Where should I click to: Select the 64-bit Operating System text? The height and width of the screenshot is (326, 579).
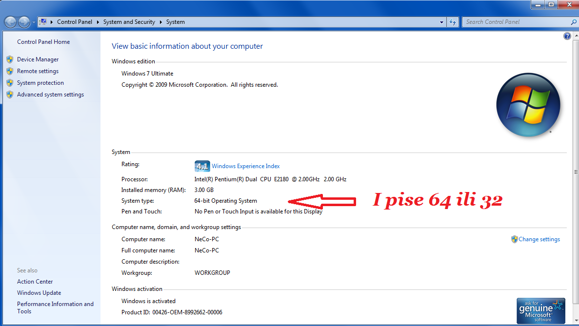coord(226,201)
